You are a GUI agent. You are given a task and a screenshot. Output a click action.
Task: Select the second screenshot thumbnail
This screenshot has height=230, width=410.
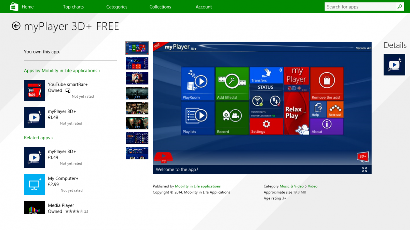click(137, 63)
